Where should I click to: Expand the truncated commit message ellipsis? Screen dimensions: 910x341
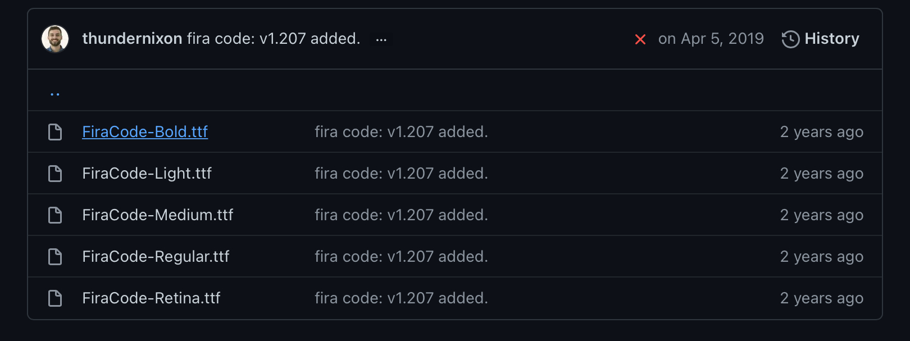point(381,39)
